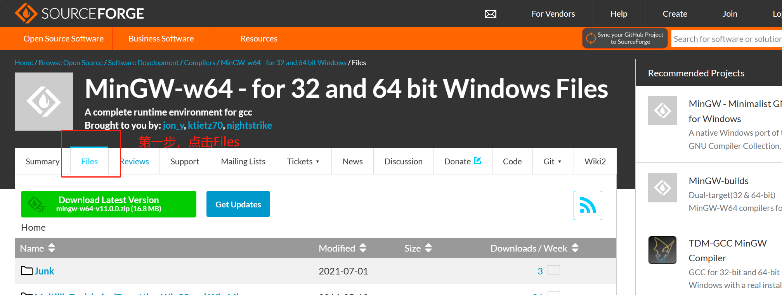Viewport: 782px width, 295px height.
Task: Click Join in the header
Action: [x=730, y=14]
